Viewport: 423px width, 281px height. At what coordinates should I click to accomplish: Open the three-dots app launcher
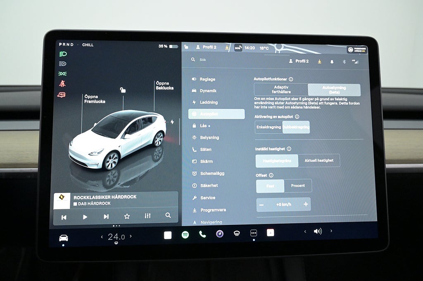pyautogui.click(x=254, y=233)
